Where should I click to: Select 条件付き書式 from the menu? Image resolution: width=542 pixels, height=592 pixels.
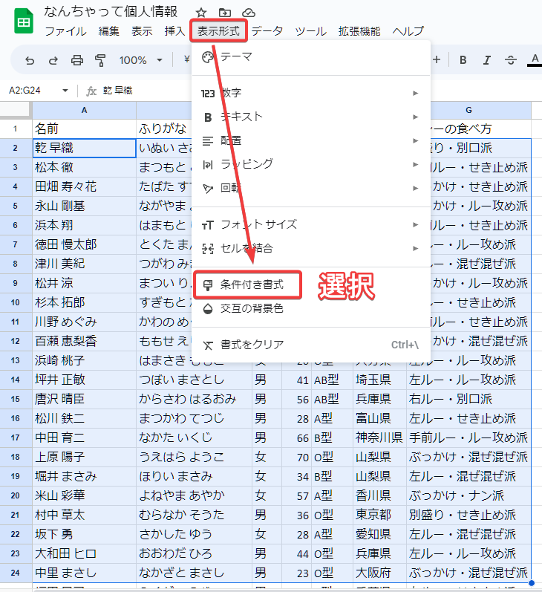tap(252, 284)
